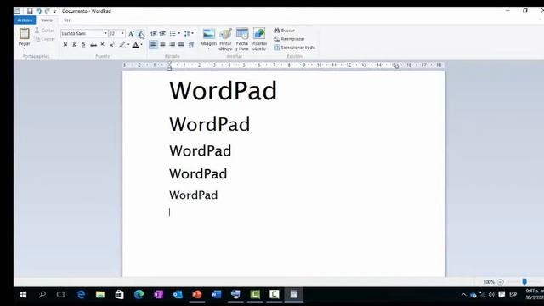Screen dimensions: 544x306
Task: Open File Explorer from the taskbar
Action: (100, 295)
